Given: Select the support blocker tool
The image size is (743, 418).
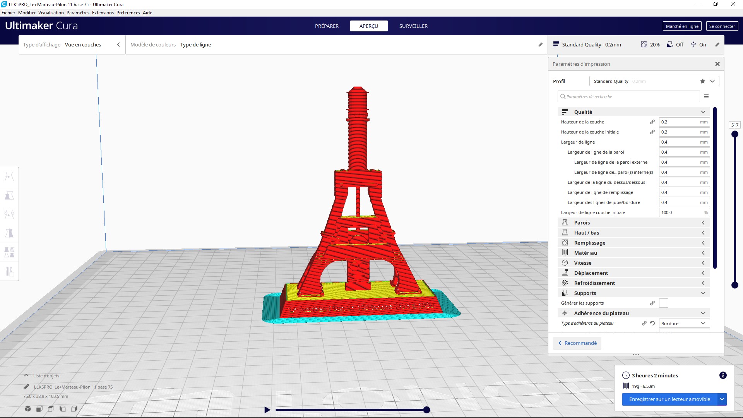Looking at the screenshot, I should tap(9, 271).
